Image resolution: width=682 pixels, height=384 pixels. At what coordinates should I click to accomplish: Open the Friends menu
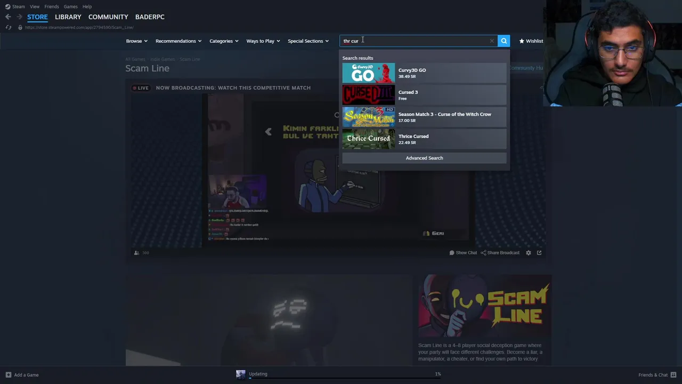(x=52, y=6)
